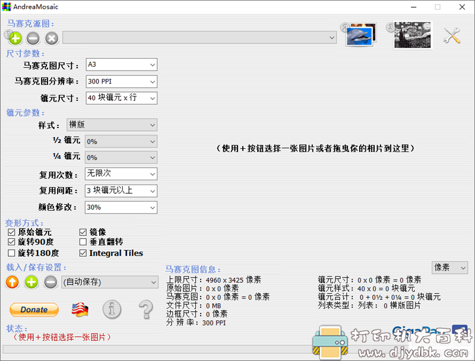Click the orange up arrow load settings icon
475x361 pixels.
(x=12, y=282)
